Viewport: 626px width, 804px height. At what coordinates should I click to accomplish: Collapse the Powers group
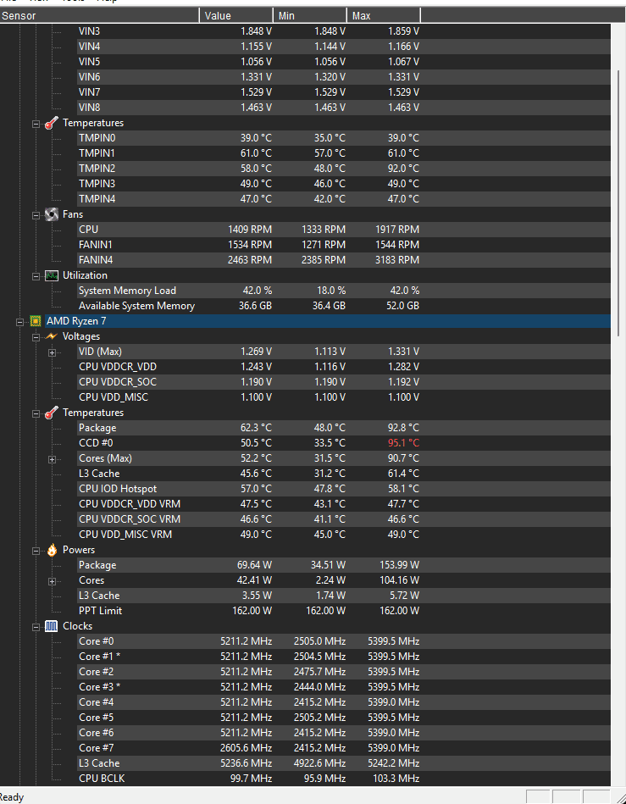click(x=36, y=551)
